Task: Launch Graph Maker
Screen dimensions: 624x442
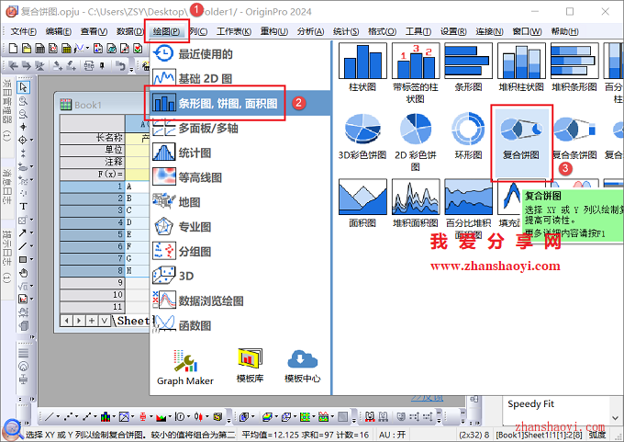Action: tap(185, 368)
